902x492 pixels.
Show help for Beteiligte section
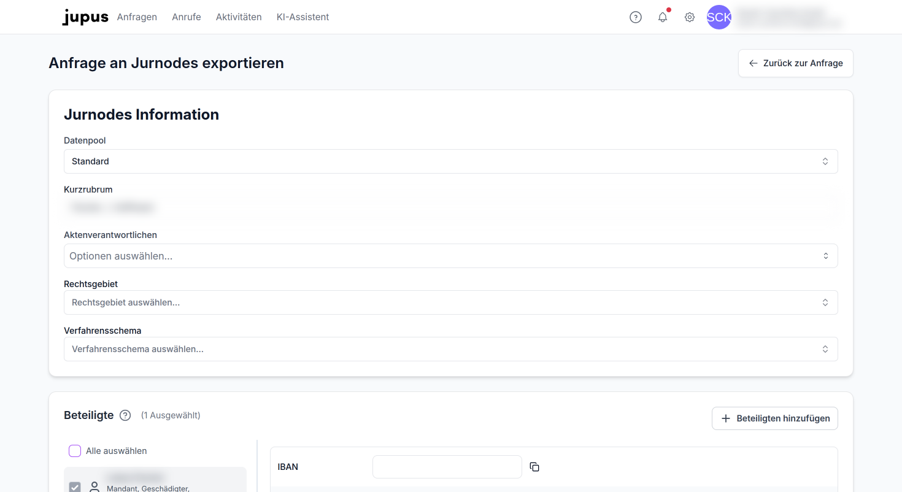tap(125, 415)
